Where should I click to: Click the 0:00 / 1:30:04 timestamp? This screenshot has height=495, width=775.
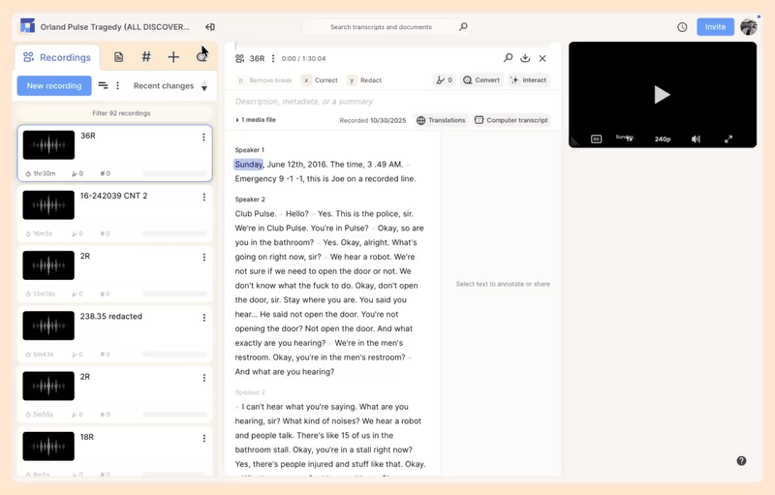click(303, 58)
